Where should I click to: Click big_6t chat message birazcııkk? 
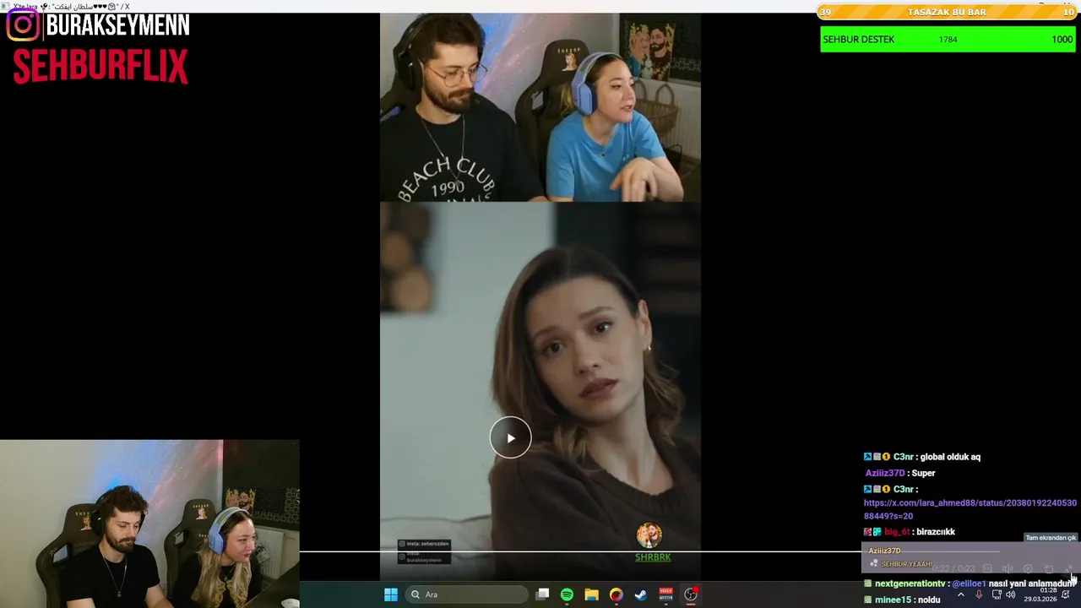(x=936, y=532)
